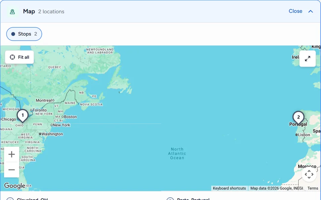The image size is (321, 200).
Task: Click the Google logo on map
Action: point(15,186)
